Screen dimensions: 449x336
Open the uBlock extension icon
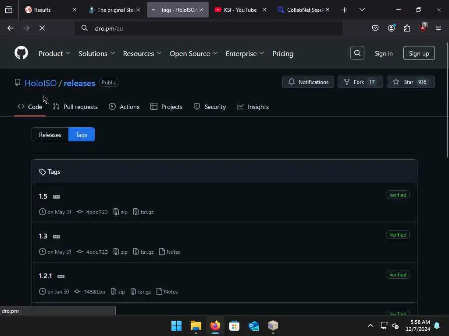click(x=423, y=28)
